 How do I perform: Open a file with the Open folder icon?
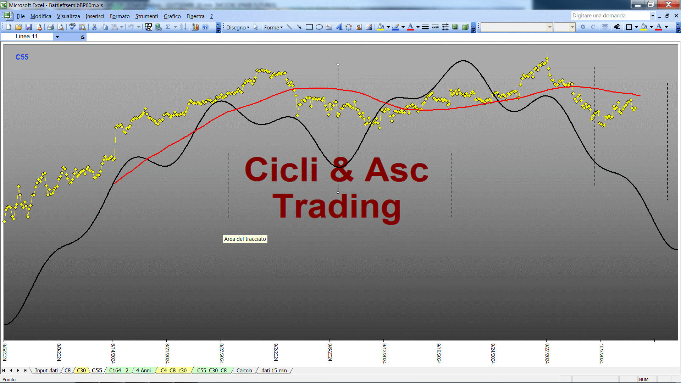point(19,27)
